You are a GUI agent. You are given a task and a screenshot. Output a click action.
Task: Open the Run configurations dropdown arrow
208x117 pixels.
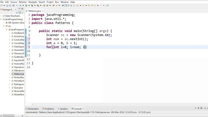tap(29, 6)
